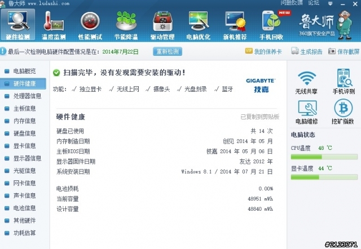The height and width of the screenshot is (249, 361).
Task: Select 光驱信息 in the sidebar
Action: tap(23, 171)
